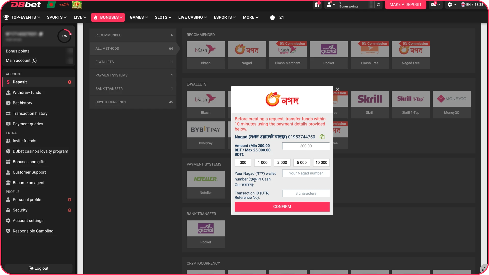
Task: Select the 1 000 preset amount
Action: pyautogui.click(x=262, y=162)
